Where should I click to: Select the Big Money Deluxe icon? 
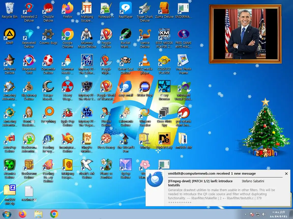(x=29, y=90)
